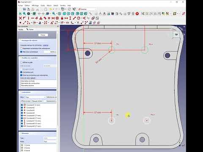Image resolution: width=203 pixels, height=152 pixels.
Task: Select the create rectangle tool
Action: 56,22
